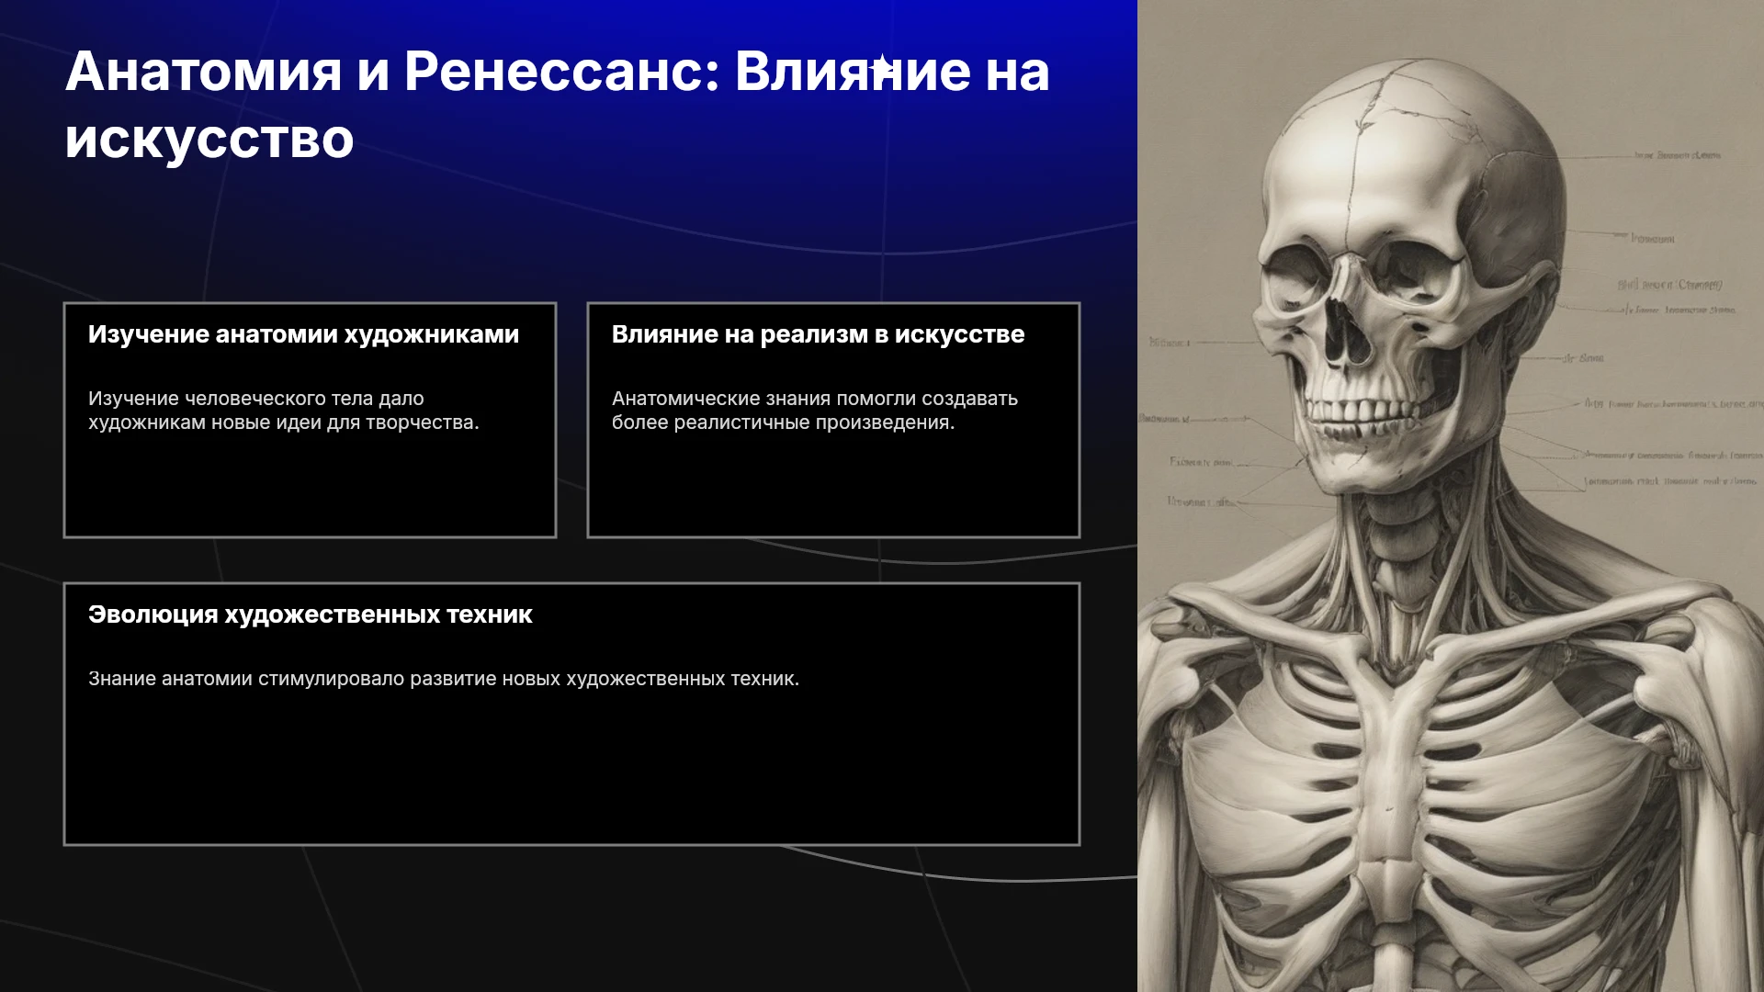Select heading "Влияние на реализм в искусстве"

818,334
